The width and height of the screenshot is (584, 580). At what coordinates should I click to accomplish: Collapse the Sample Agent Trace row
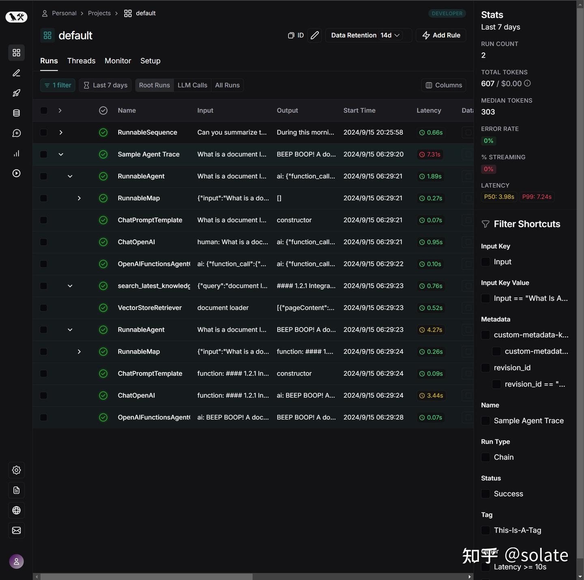click(61, 154)
